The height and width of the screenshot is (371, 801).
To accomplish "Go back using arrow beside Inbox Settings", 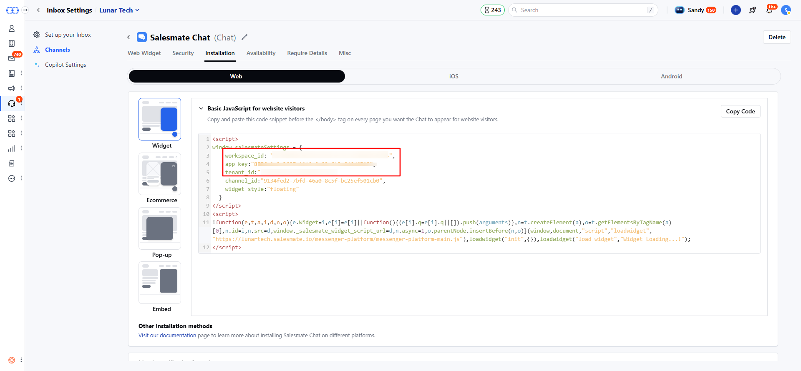I will tap(38, 10).
